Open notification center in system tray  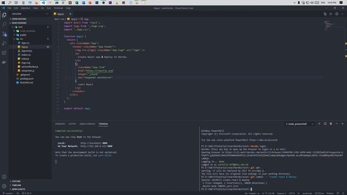[x=341, y=3]
